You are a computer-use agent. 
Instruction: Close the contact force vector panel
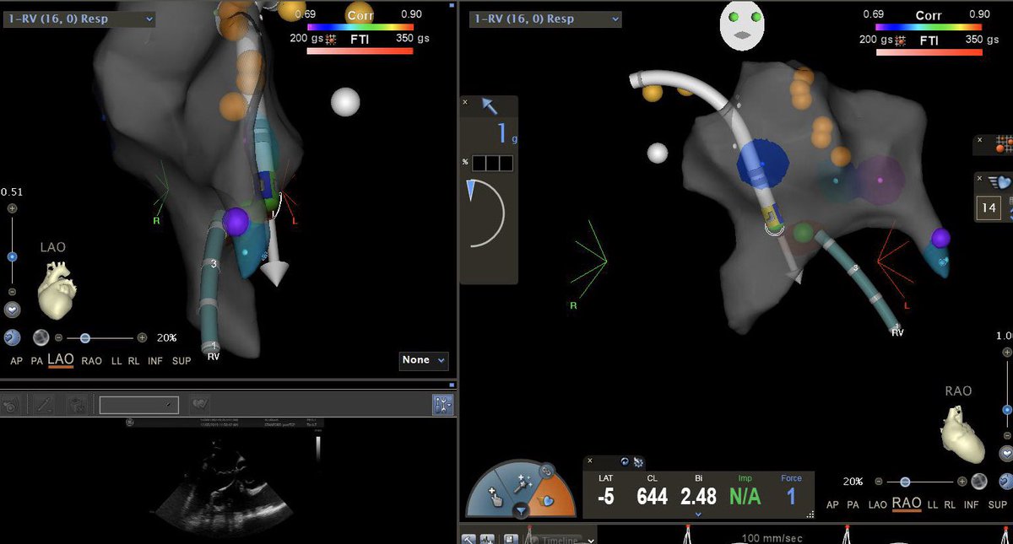coord(465,102)
